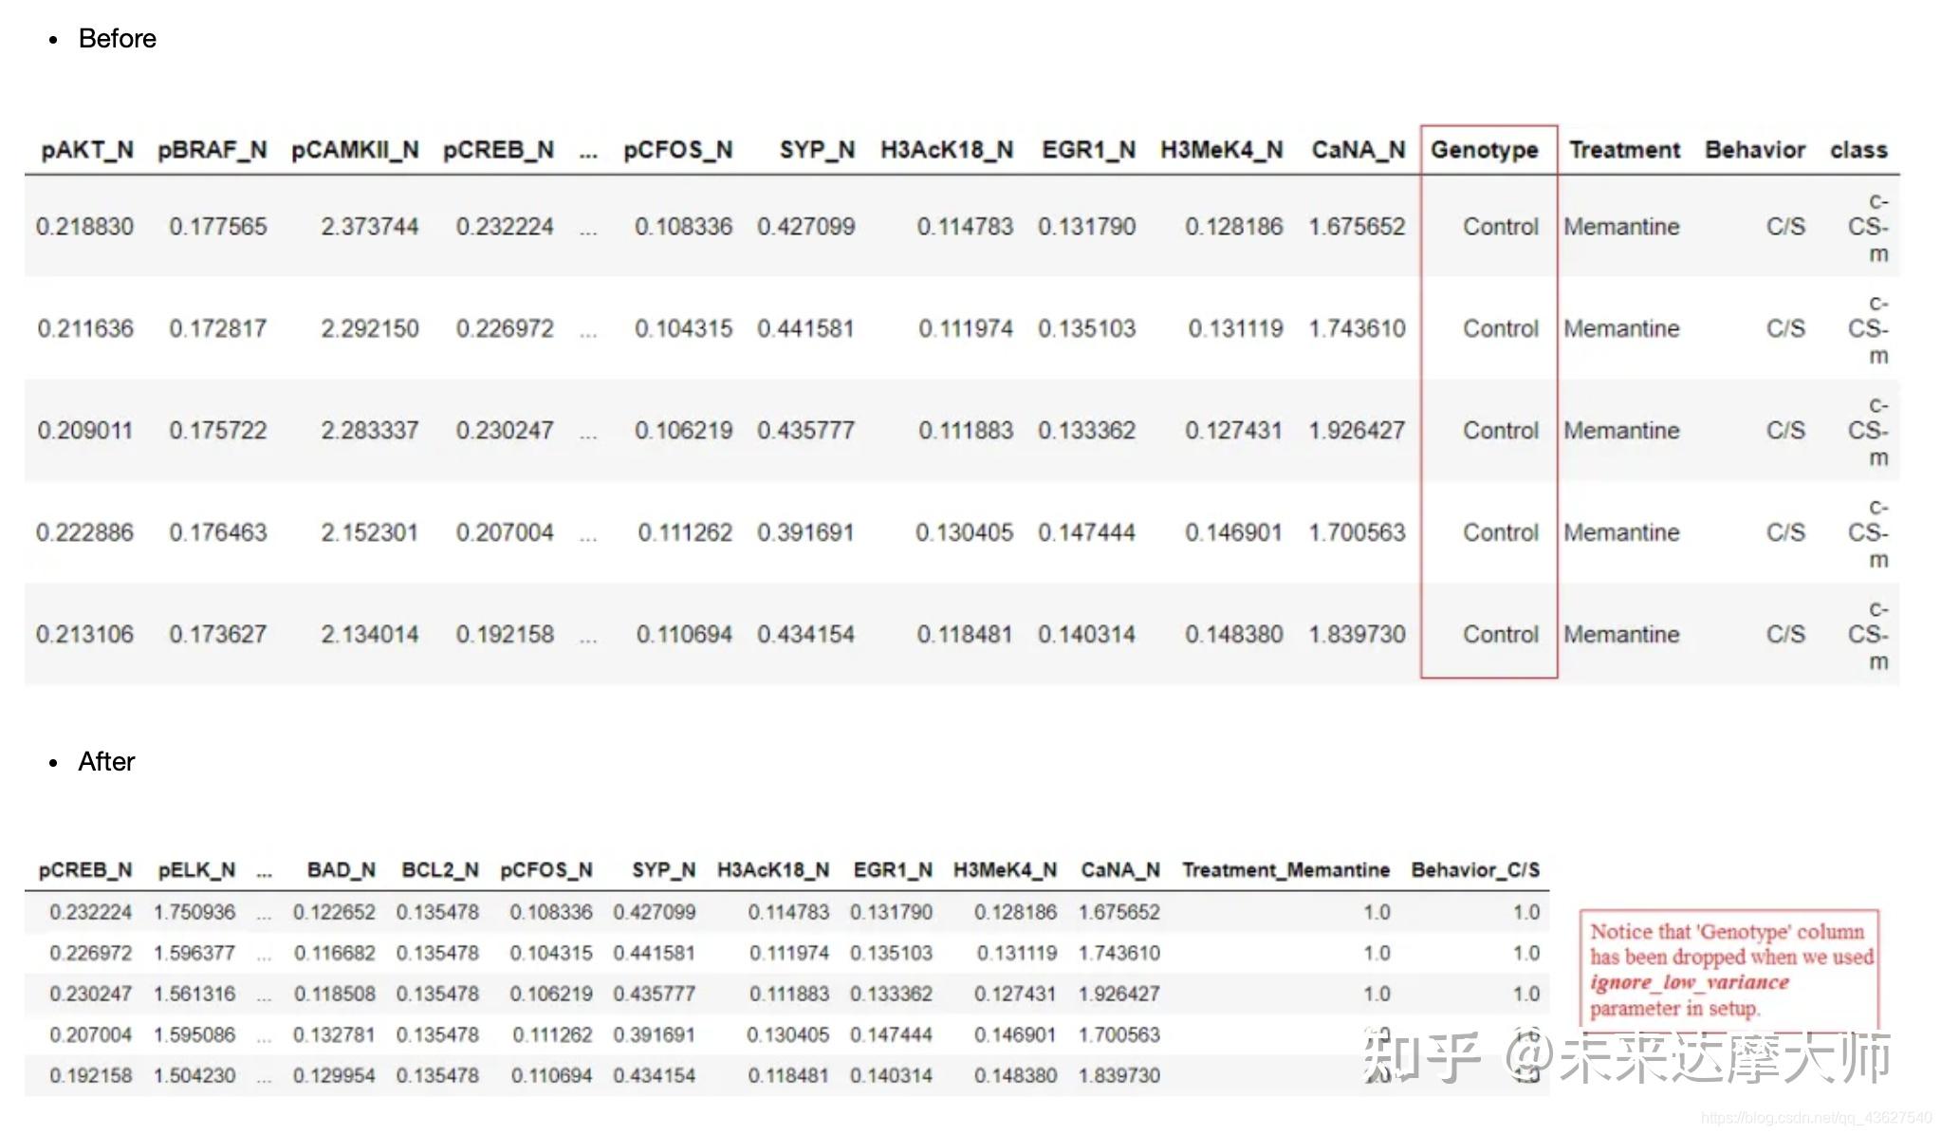
Task: Select the Treatment column header
Action: click(x=1623, y=150)
